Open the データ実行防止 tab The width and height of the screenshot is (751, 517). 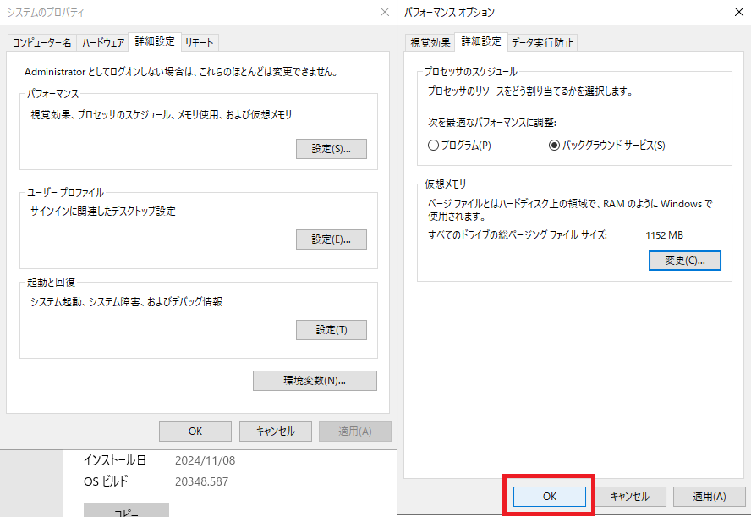click(x=543, y=42)
